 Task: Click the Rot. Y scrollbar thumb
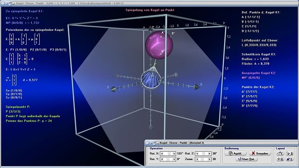168,159
